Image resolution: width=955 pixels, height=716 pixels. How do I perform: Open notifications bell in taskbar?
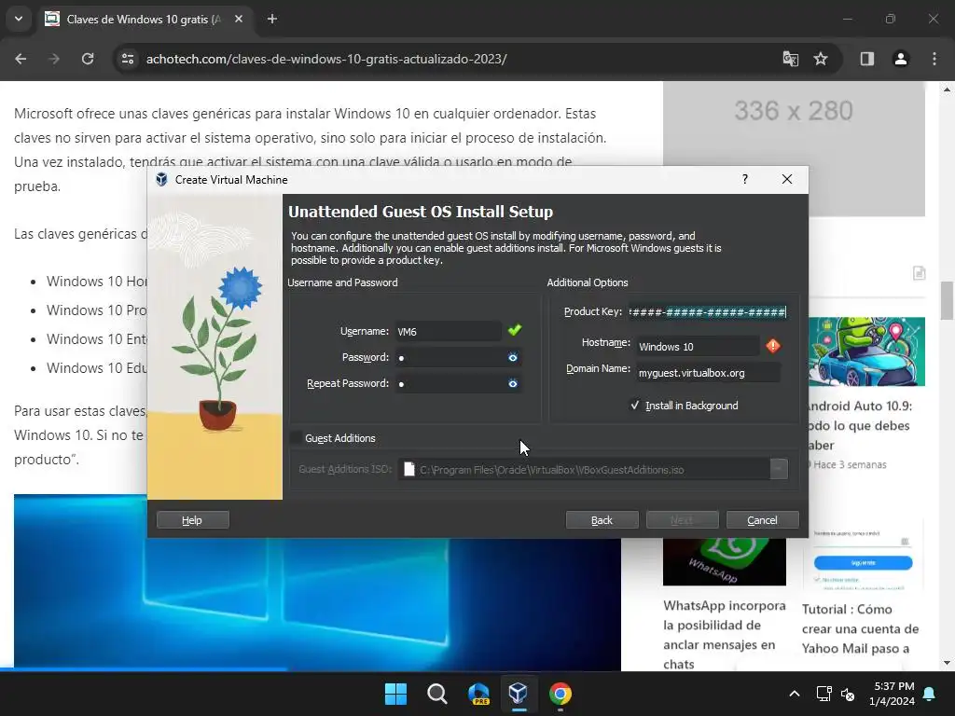[930, 694]
